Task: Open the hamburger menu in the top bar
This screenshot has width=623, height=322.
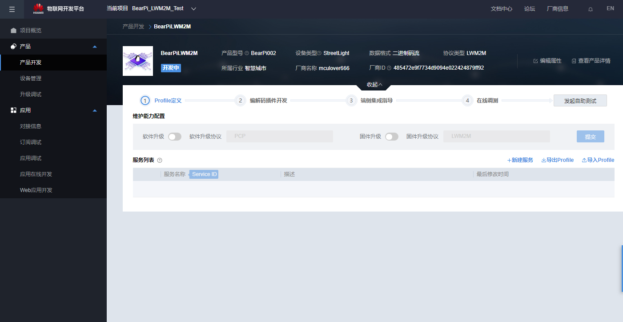Action: pos(12,9)
